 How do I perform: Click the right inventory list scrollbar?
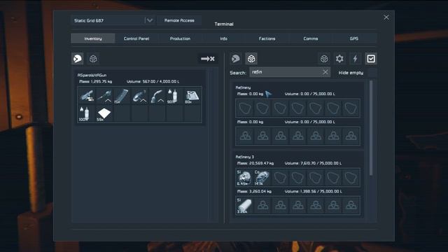371,127
